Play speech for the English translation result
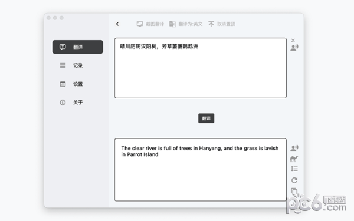 294,148
